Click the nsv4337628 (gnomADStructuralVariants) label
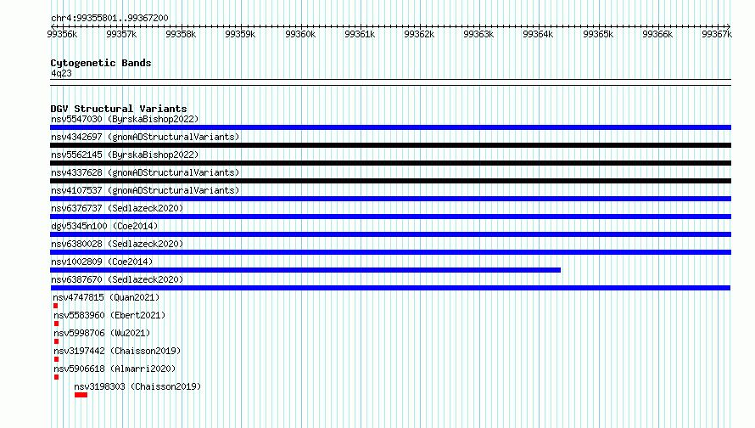755x428 pixels. point(145,172)
